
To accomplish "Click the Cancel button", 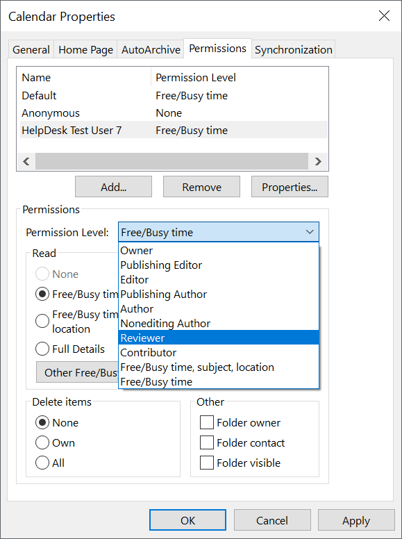I will pos(272,520).
